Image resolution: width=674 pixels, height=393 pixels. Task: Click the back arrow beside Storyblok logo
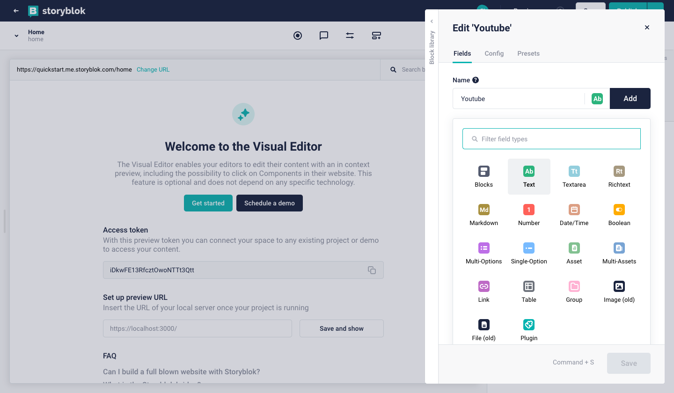point(16,11)
